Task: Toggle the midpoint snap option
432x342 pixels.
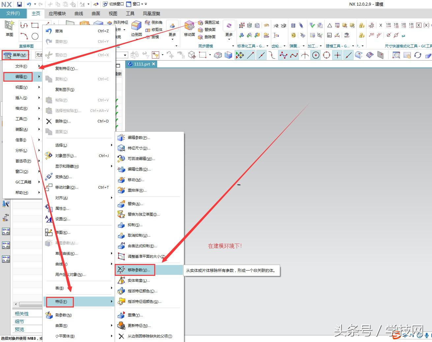Action: click(x=261, y=55)
